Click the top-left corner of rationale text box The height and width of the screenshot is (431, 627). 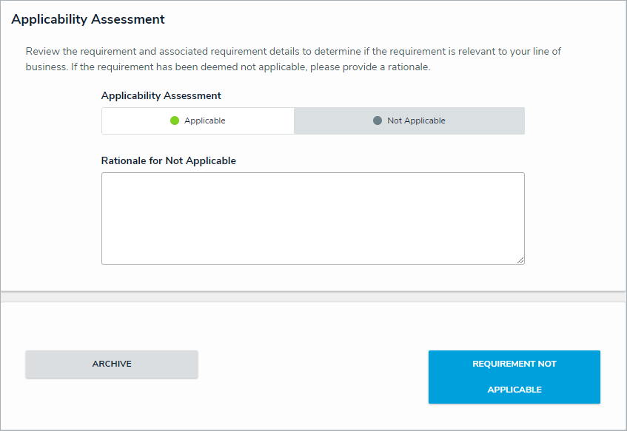[105, 176]
